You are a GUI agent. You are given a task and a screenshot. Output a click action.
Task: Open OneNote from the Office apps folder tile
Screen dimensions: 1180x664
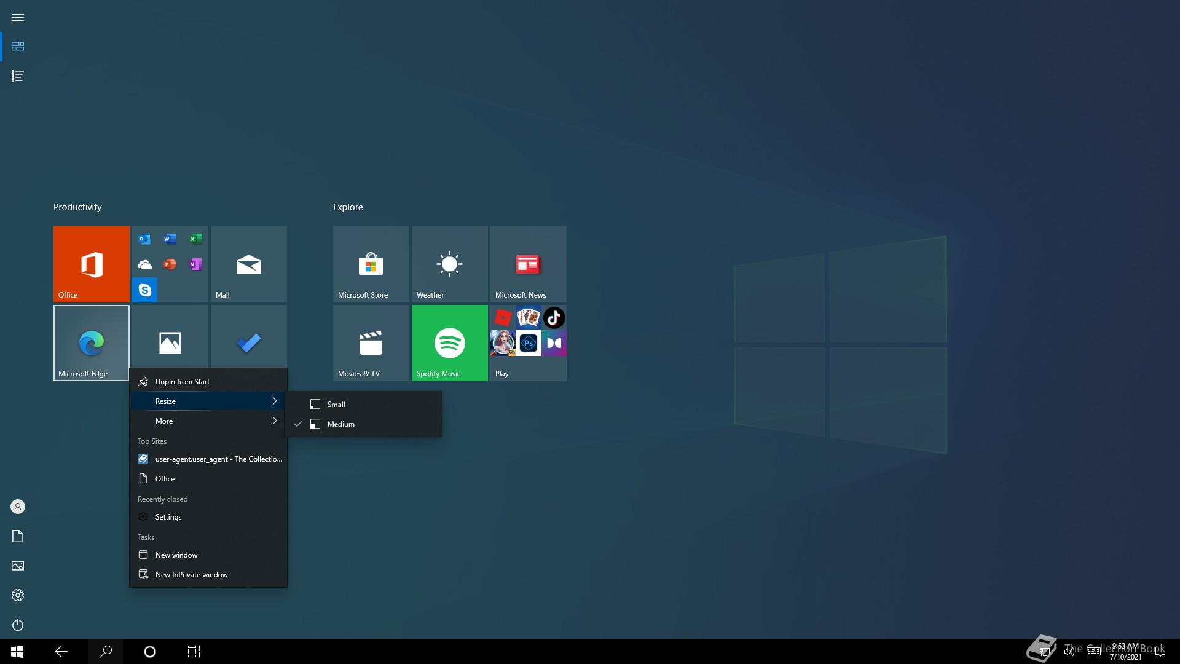click(195, 264)
